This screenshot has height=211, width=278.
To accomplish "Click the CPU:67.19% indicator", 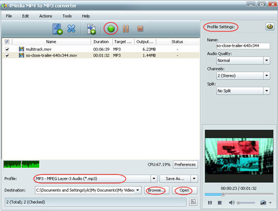I will pyautogui.click(x=159, y=164).
